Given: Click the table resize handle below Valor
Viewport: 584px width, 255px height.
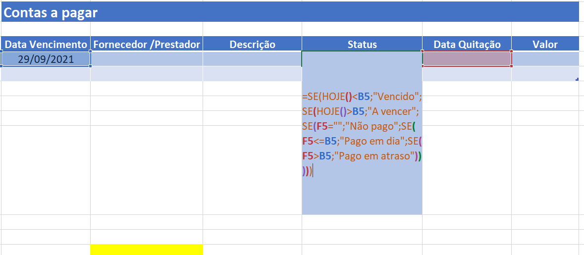Looking at the screenshot, I should [x=577, y=79].
